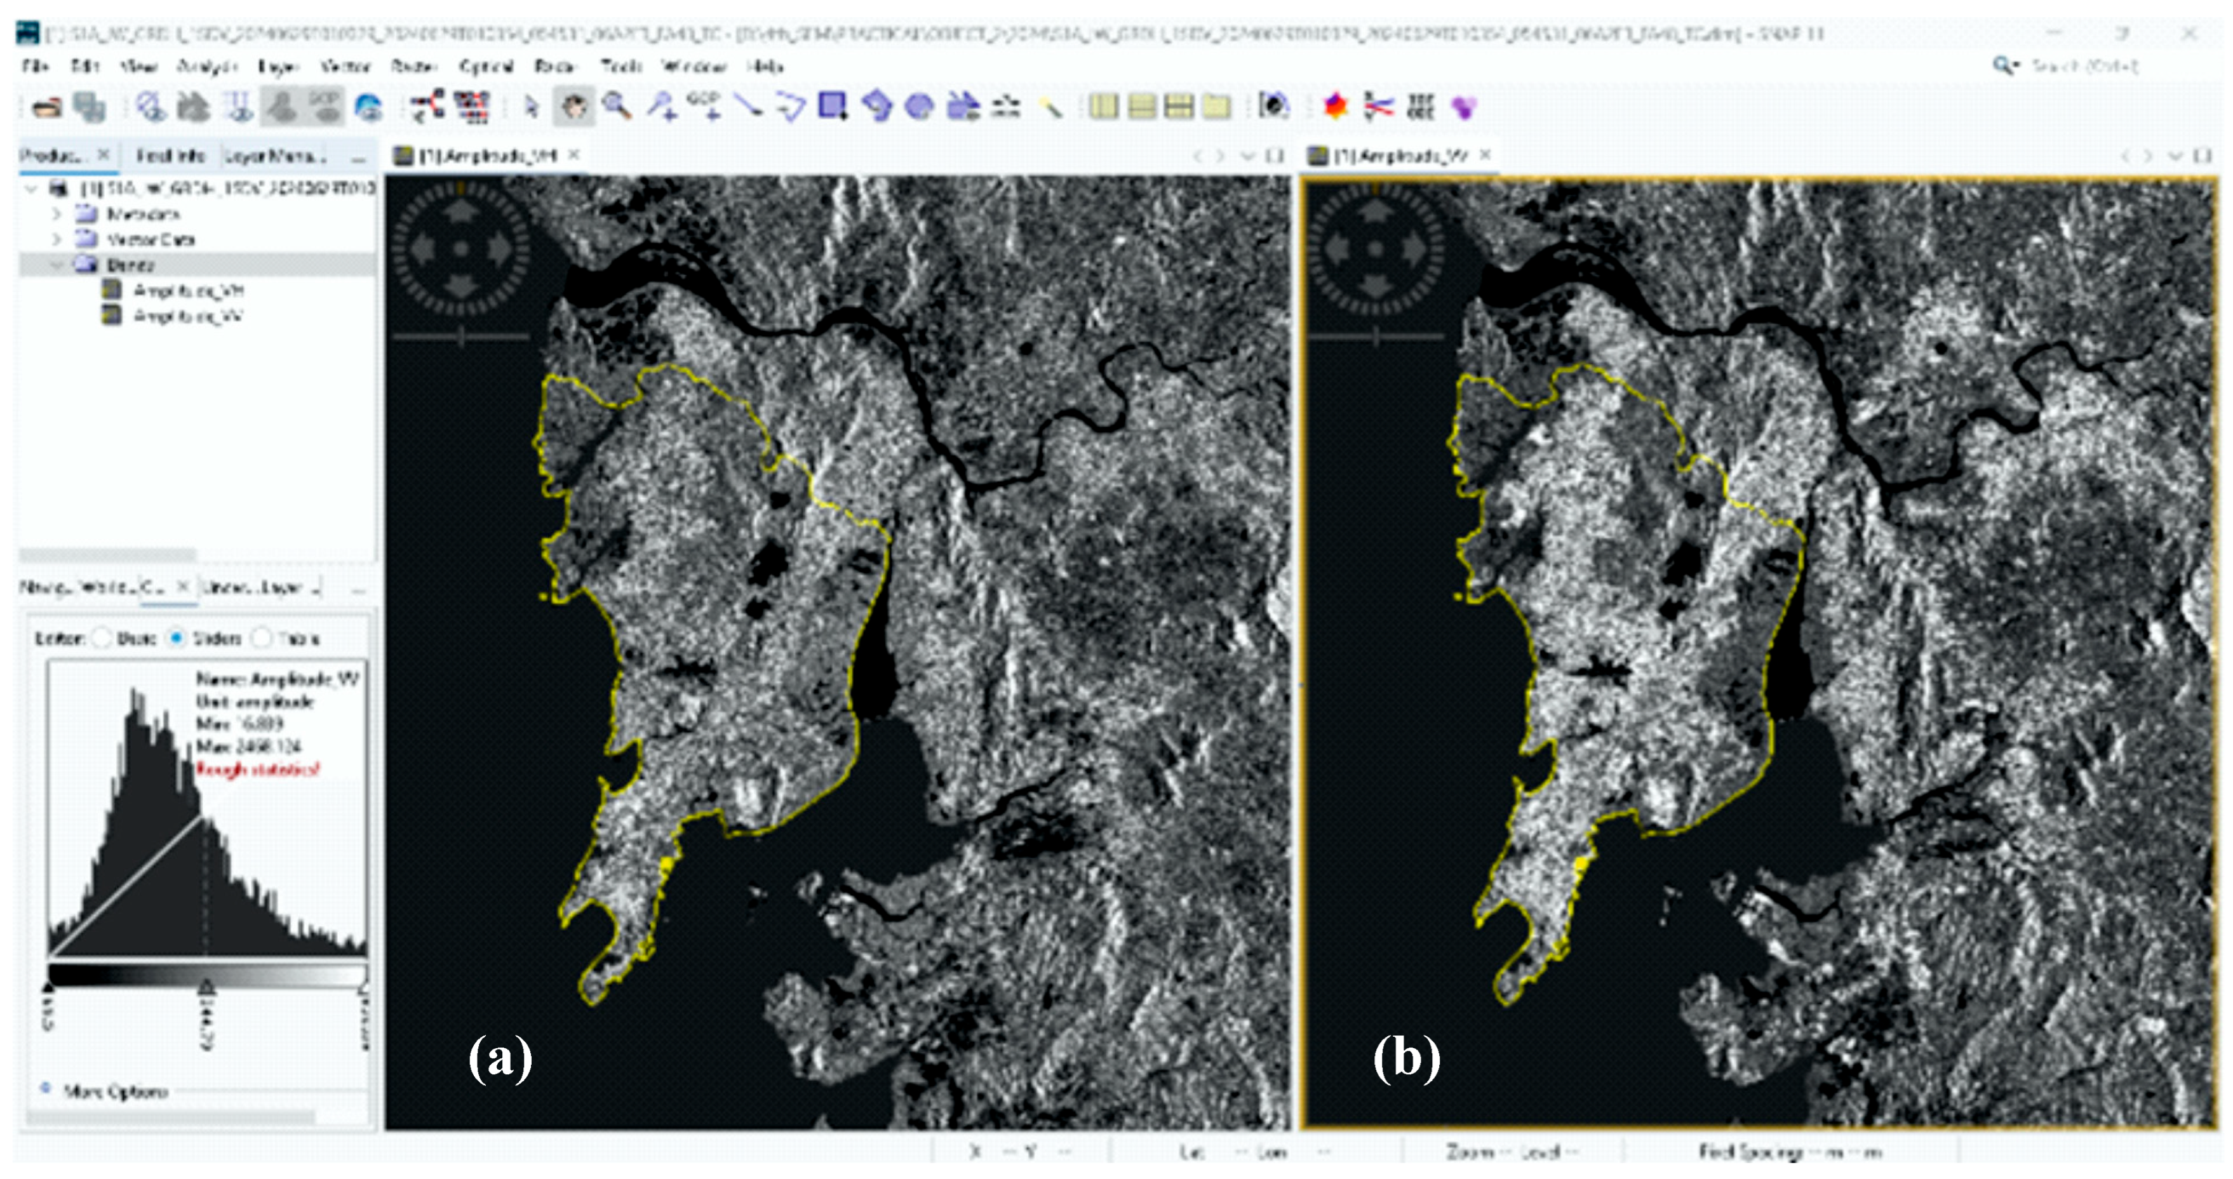This screenshot has height=1179, width=2233.
Task: Click navigation compass in left image view
Action: click(x=461, y=249)
